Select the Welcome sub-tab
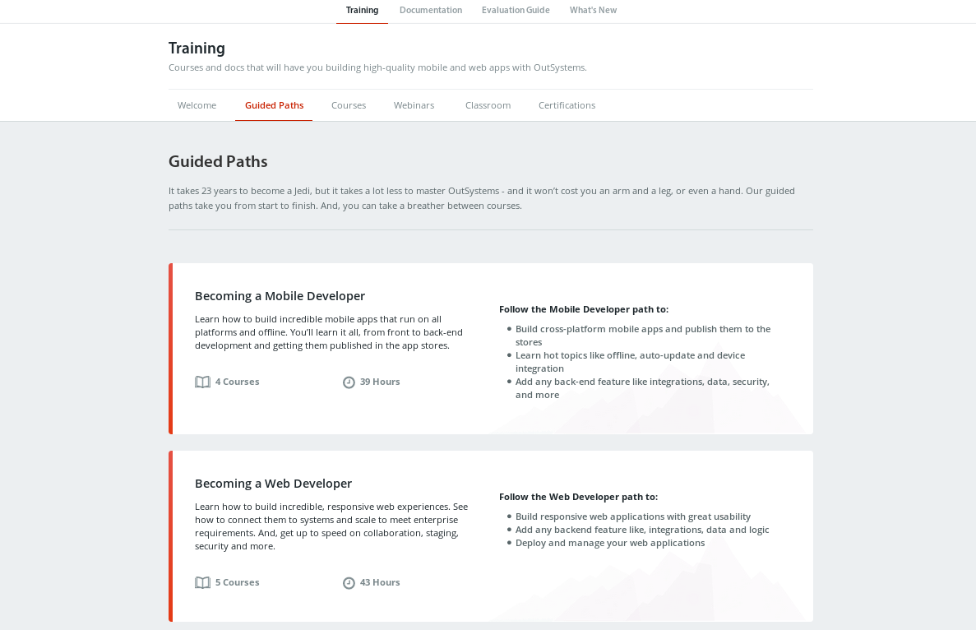Image resolution: width=976 pixels, height=630 pixels. coord(197,105)
